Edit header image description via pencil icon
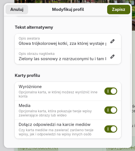Viewport: 135px width, 151px height. coord(112,57)
